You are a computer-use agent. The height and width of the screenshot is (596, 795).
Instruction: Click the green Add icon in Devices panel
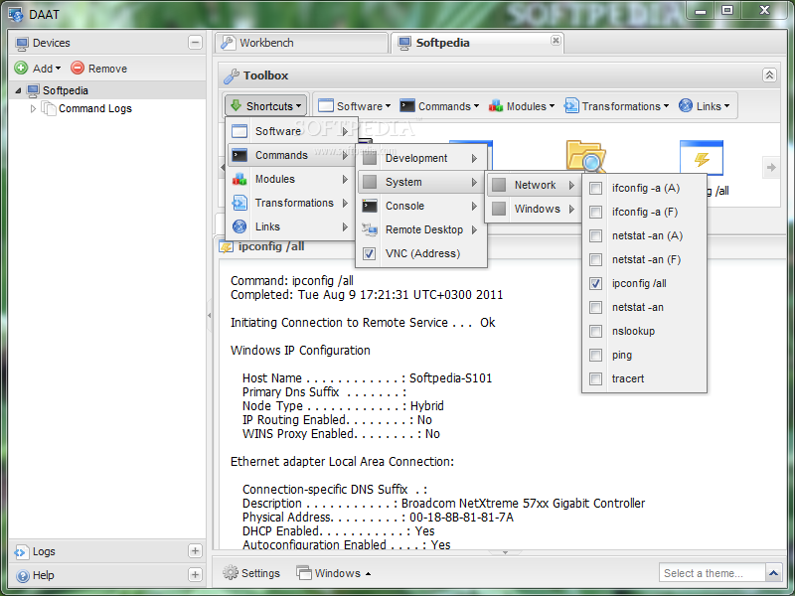pyautogui.click(x=21, y=68)
